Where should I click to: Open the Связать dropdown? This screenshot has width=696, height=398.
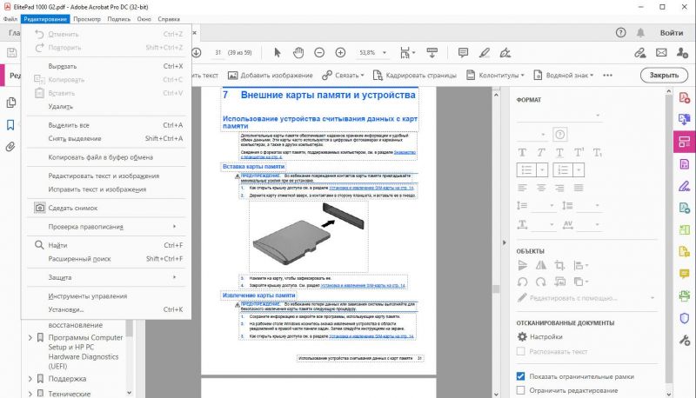point(343,76)
